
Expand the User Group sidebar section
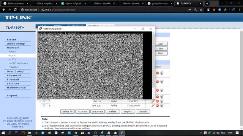[x=15, y=71]
